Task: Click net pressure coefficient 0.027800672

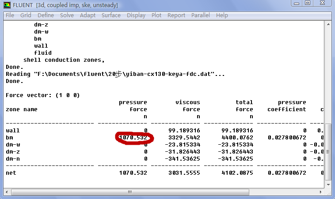Action: tap(287, 173)
